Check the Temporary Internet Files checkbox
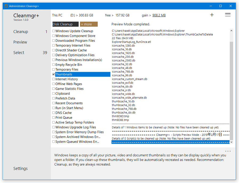 pyautogui.click(x=54, y=45)
